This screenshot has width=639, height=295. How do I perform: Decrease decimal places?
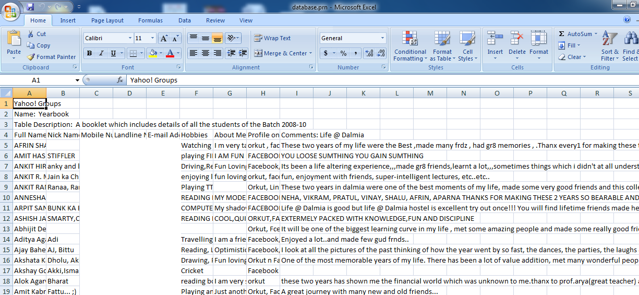[x=381, y=53]
